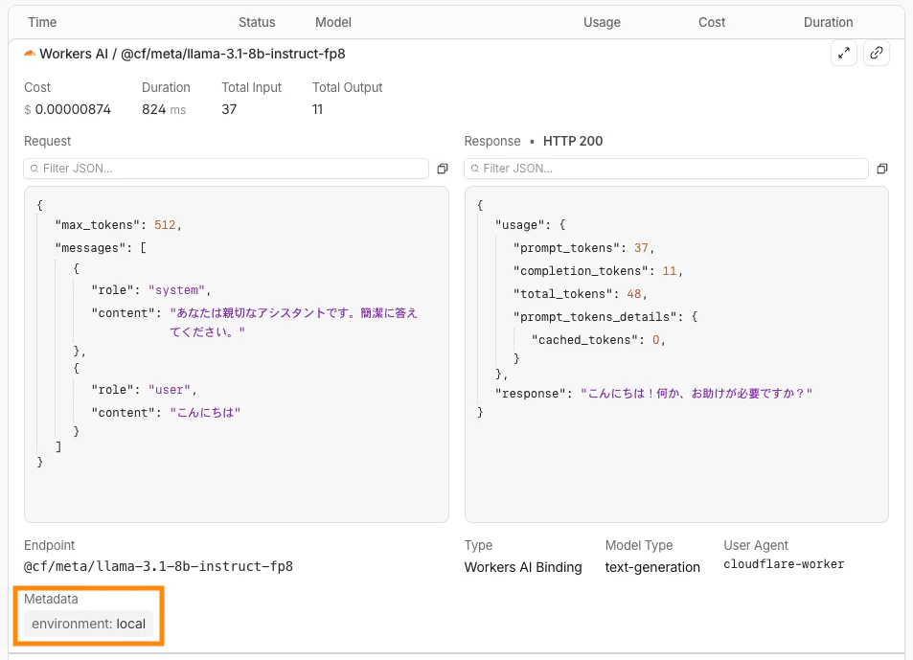Select the cost value 0.00000874

(73, 109)
